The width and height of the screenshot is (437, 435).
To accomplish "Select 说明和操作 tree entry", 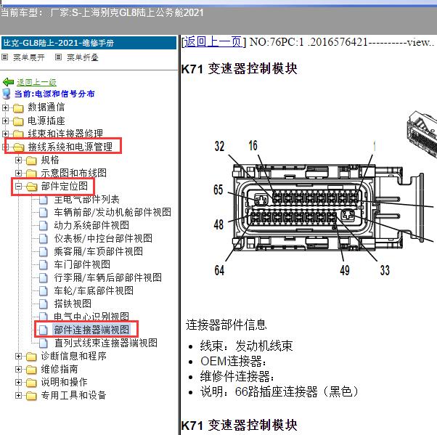I will coord(64,382).
